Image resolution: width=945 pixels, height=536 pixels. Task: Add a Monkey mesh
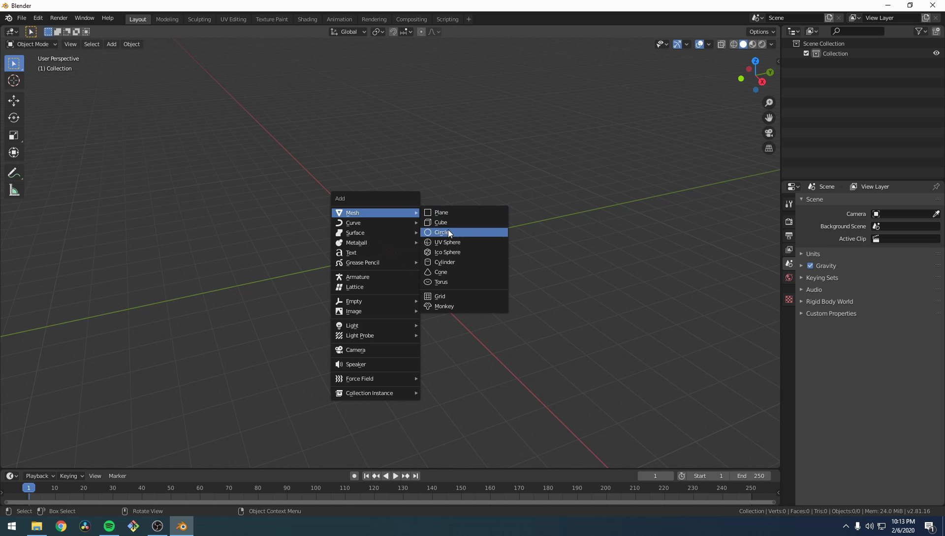(x=464, y=306)
